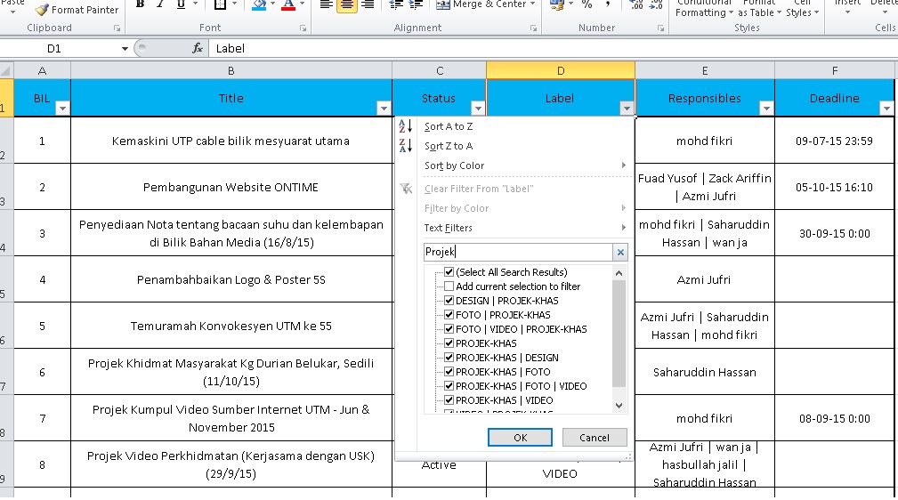Increase indent
This screenshot has width=898, height=500.
coord(416,4)
